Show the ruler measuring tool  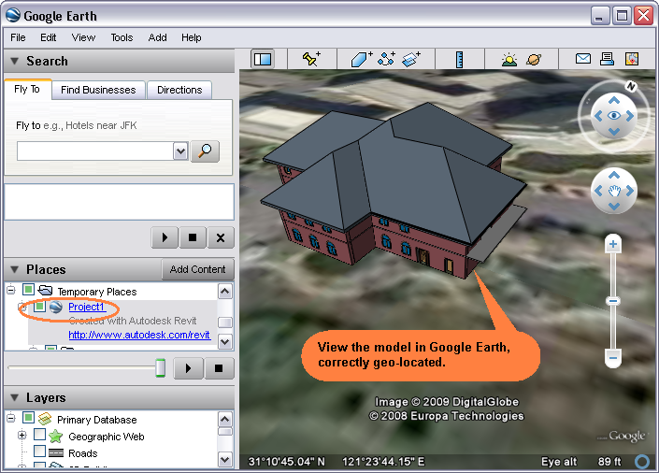tap(459, 59)
